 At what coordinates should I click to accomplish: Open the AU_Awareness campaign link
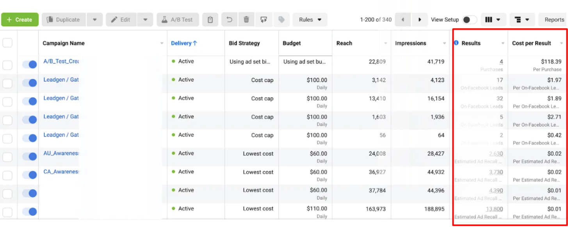point(61,153)
